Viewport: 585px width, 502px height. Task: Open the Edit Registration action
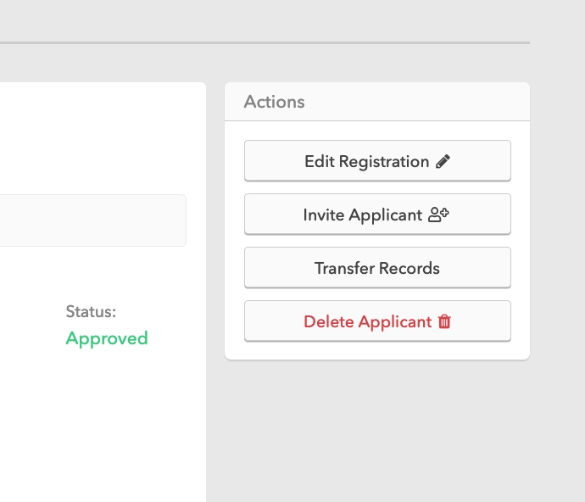coord(377,161)
